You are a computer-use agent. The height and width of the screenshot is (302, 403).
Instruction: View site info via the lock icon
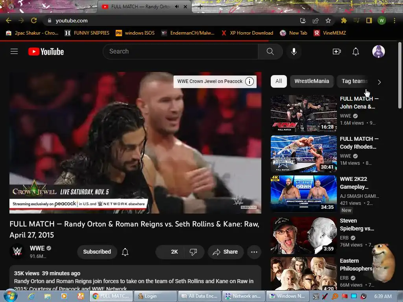[50, 20]
